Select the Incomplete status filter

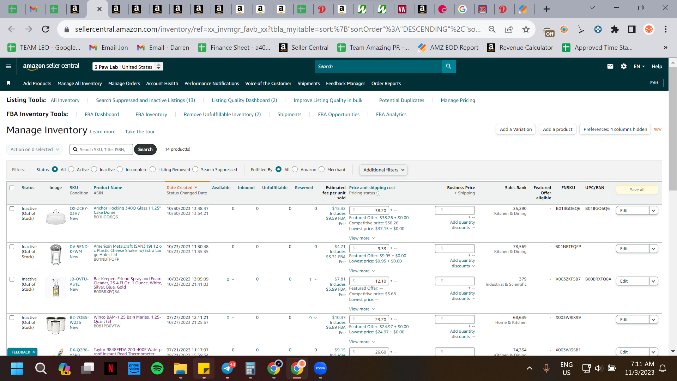pyautogui.click(x=120, y=169)
